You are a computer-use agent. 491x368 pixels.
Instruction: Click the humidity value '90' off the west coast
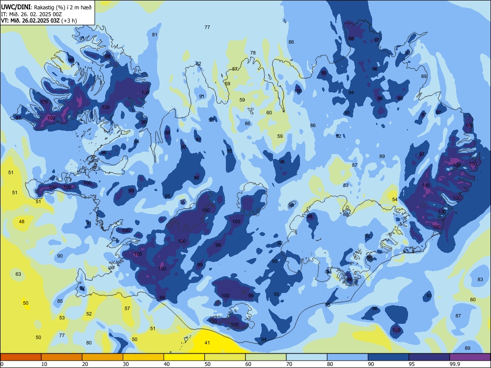point(60,256)
